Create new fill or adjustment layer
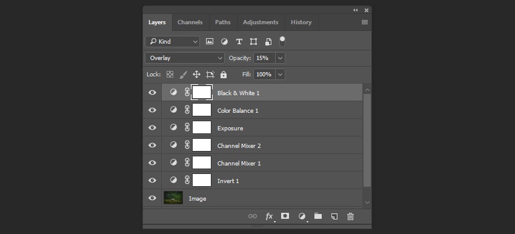 (x=302, y=216)
